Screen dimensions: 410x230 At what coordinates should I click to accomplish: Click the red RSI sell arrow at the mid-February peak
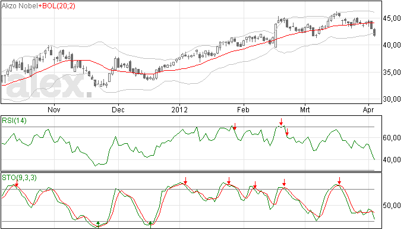(281, 122)
